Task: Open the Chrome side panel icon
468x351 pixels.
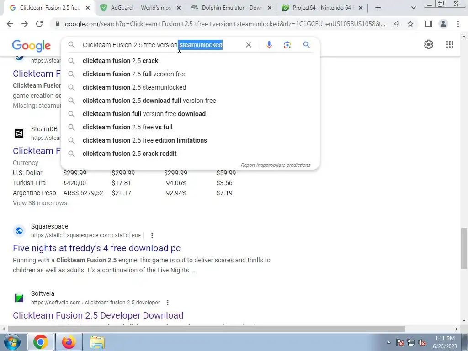Action: click(x=429, y=24)
